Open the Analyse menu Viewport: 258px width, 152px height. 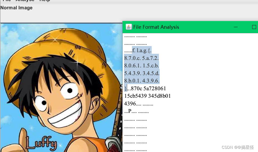(x=25, y=1)
